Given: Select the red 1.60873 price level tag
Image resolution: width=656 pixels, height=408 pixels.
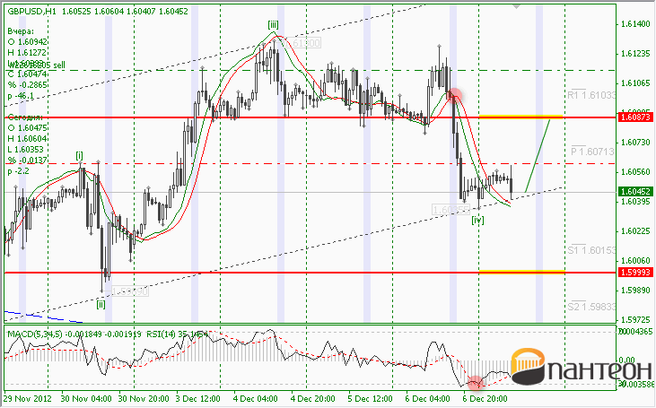Looking at the screenshot, I should (x=635, y=117).
